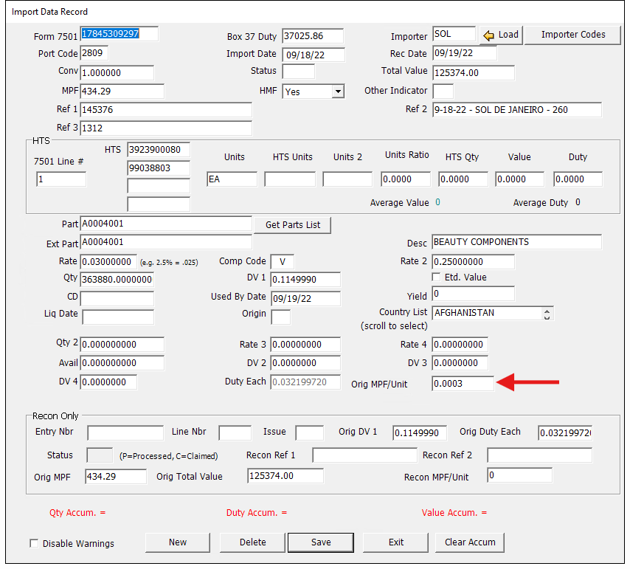Select the Rec Date field
The height and width of the screenshot is (569, 630).
[x=465, y=53]
